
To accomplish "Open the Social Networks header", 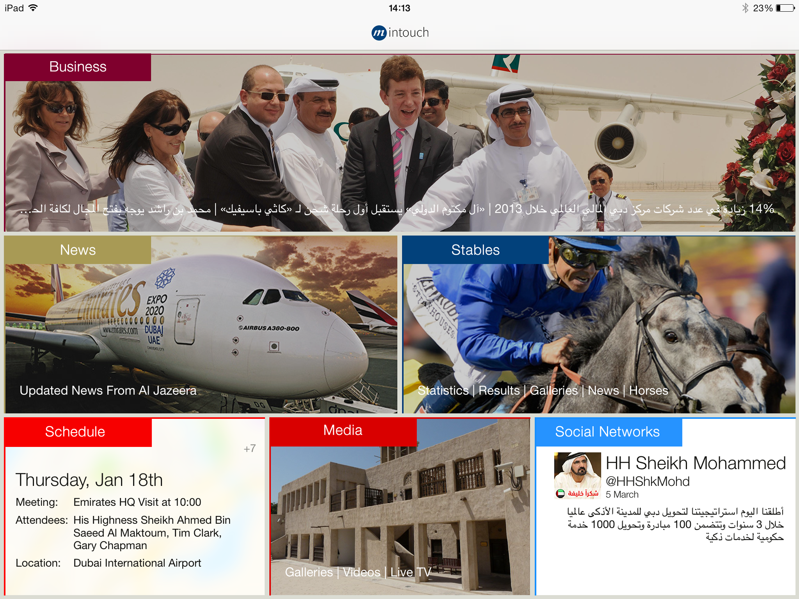I will 608,432.
